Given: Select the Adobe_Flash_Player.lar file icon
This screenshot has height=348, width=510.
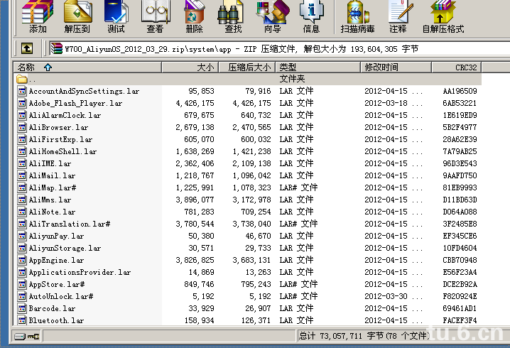Looking at the screenshot, I should 22,103.
